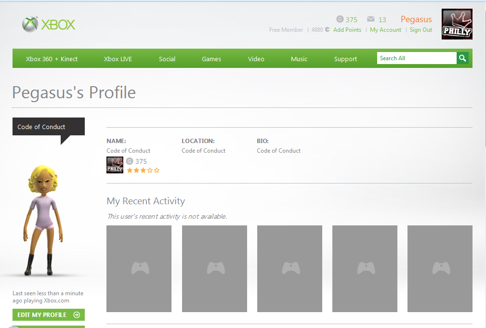Image resolution: width=486 pixels, height=328 pixels.
Task: Click arrow icon on Edit My Profile
Action: coord(77,315)
